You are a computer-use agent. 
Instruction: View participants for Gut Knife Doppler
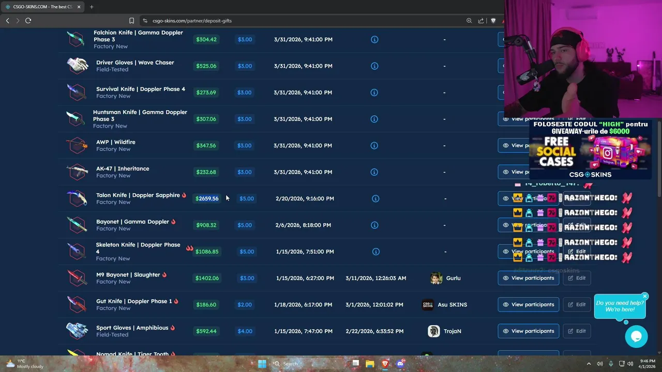(528, 304)
